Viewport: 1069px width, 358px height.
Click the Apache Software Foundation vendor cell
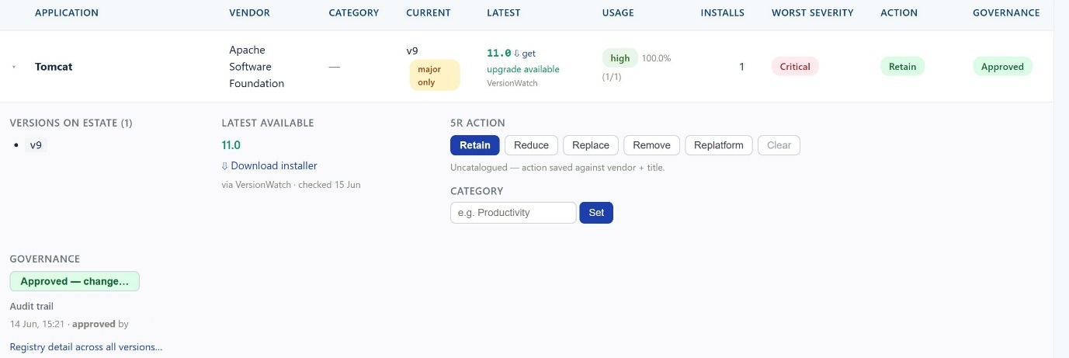coord(257,67)
